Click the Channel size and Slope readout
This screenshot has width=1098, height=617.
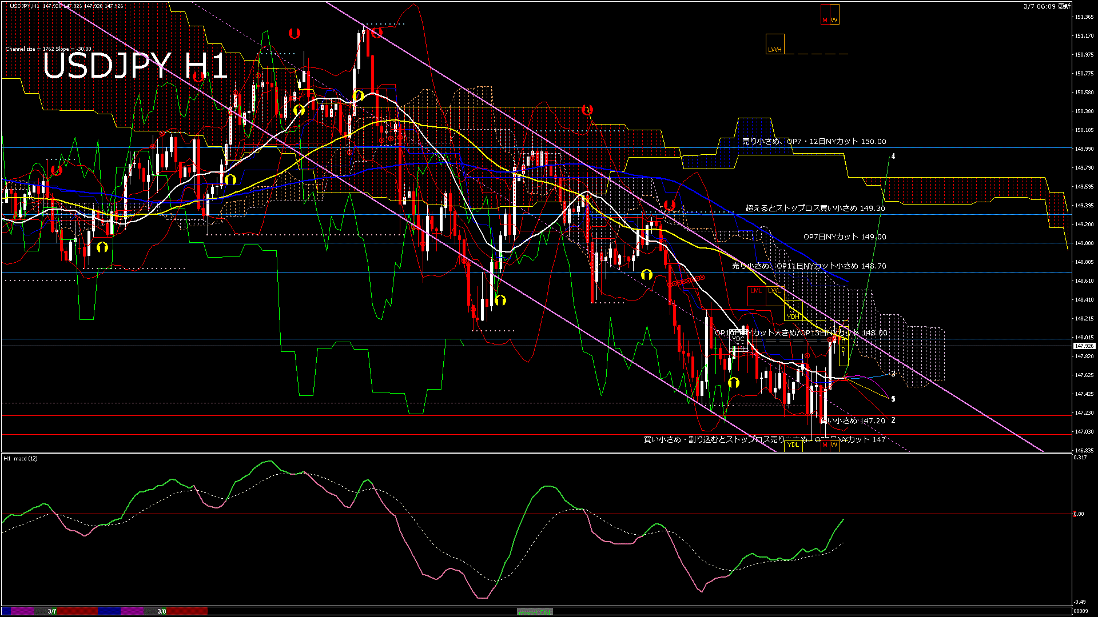tap(48, 49)
